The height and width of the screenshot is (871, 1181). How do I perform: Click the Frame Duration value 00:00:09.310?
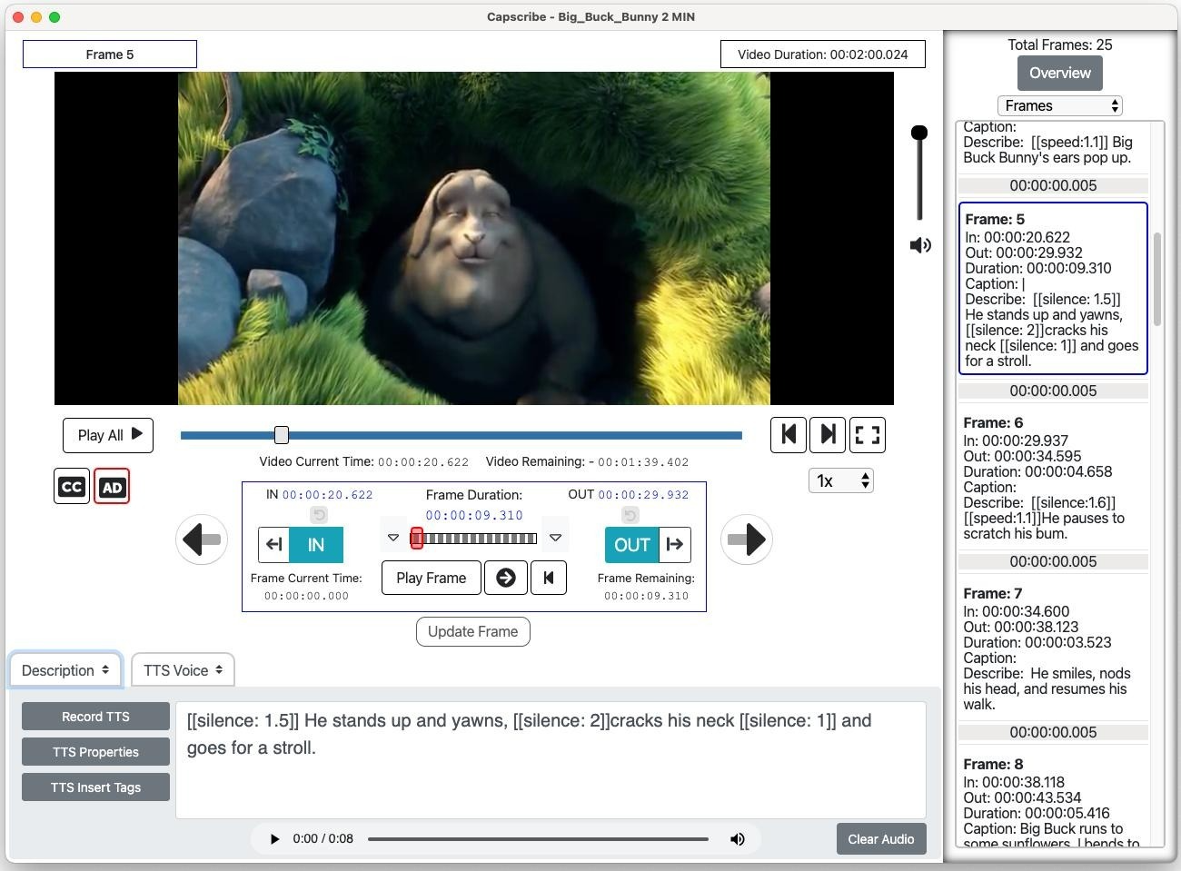click(474, 515)
